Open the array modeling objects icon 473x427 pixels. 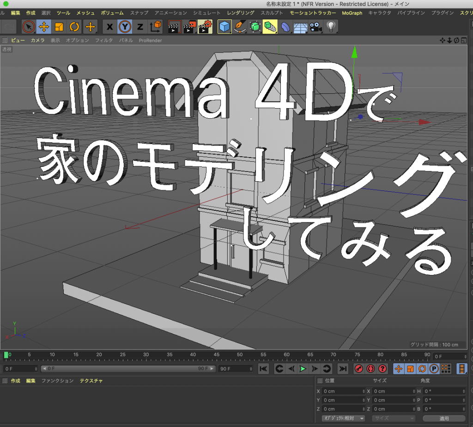tap(270, 27)
